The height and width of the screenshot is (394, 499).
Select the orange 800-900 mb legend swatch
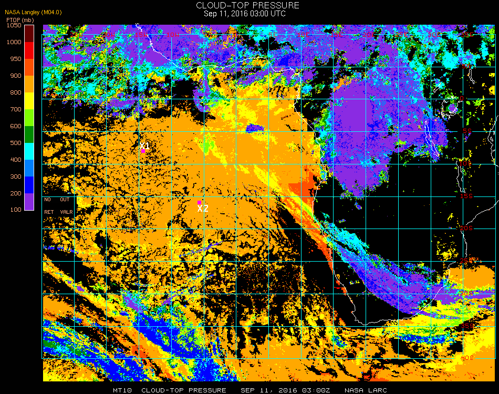pos(29,84)
